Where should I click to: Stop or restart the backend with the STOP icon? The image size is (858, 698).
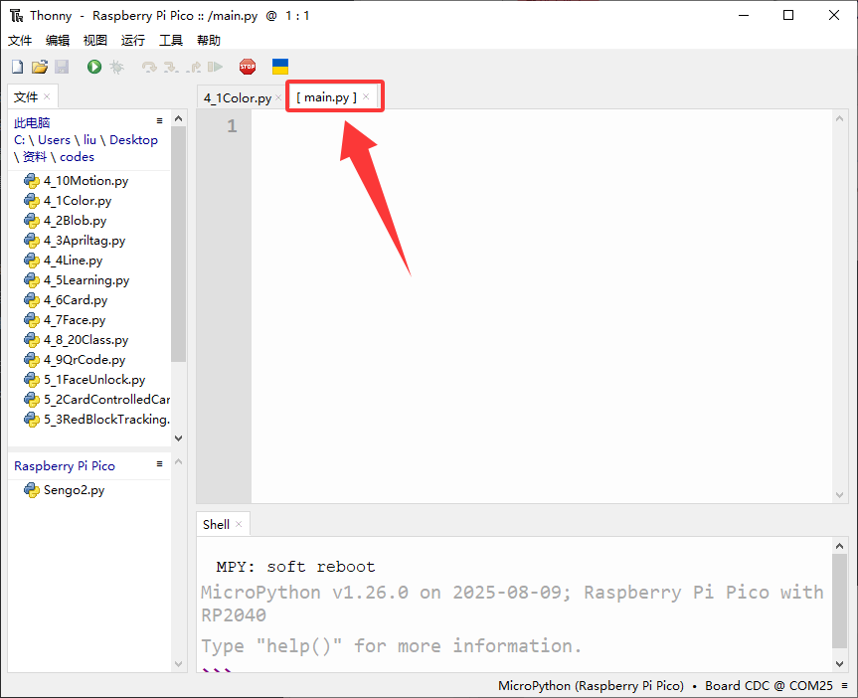248,67
